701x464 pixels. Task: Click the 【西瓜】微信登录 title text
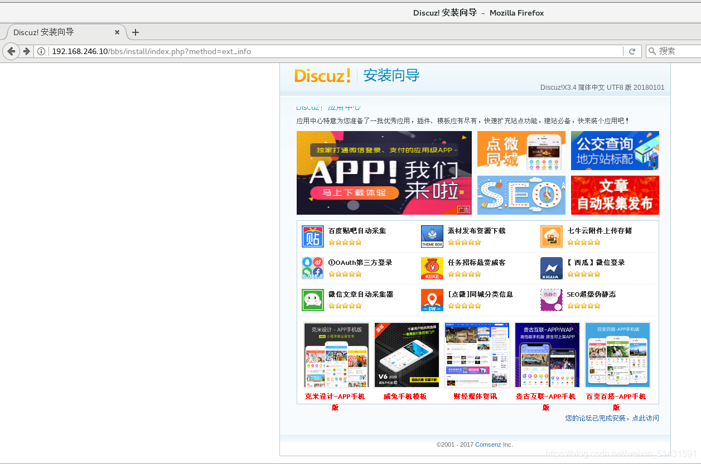coord(596,263)
